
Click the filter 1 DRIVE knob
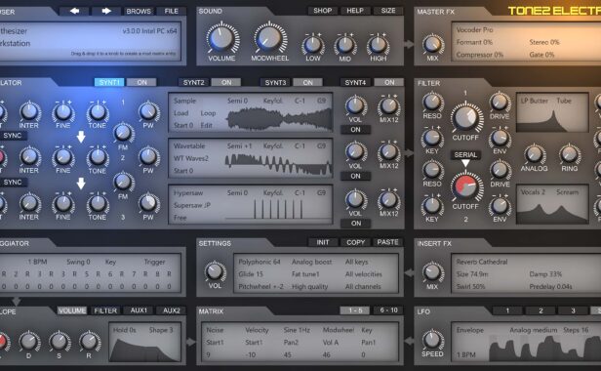tap(500, 103)
